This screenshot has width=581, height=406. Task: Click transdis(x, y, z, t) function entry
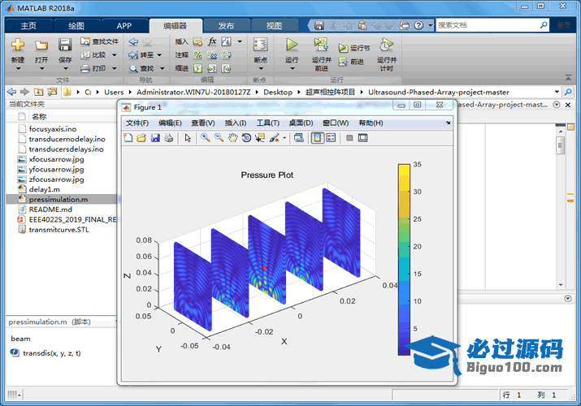point(51,353)
